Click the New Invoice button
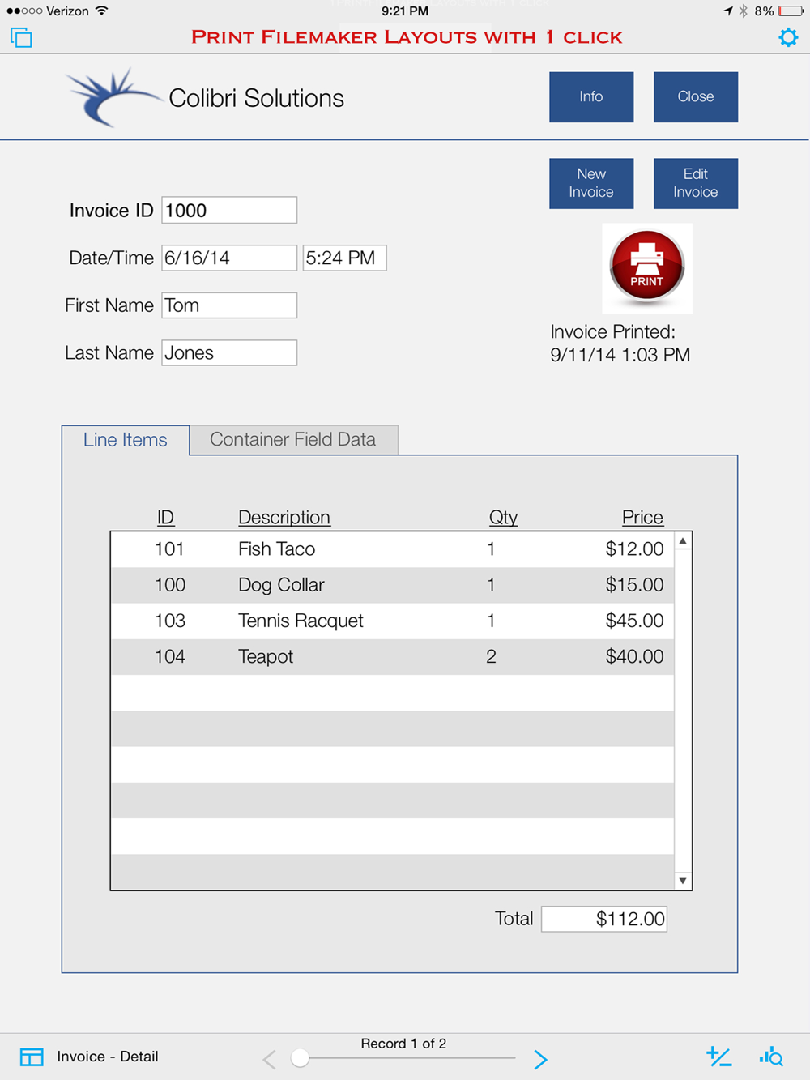Screen dimensions: 810x1080 coord(591,183)
